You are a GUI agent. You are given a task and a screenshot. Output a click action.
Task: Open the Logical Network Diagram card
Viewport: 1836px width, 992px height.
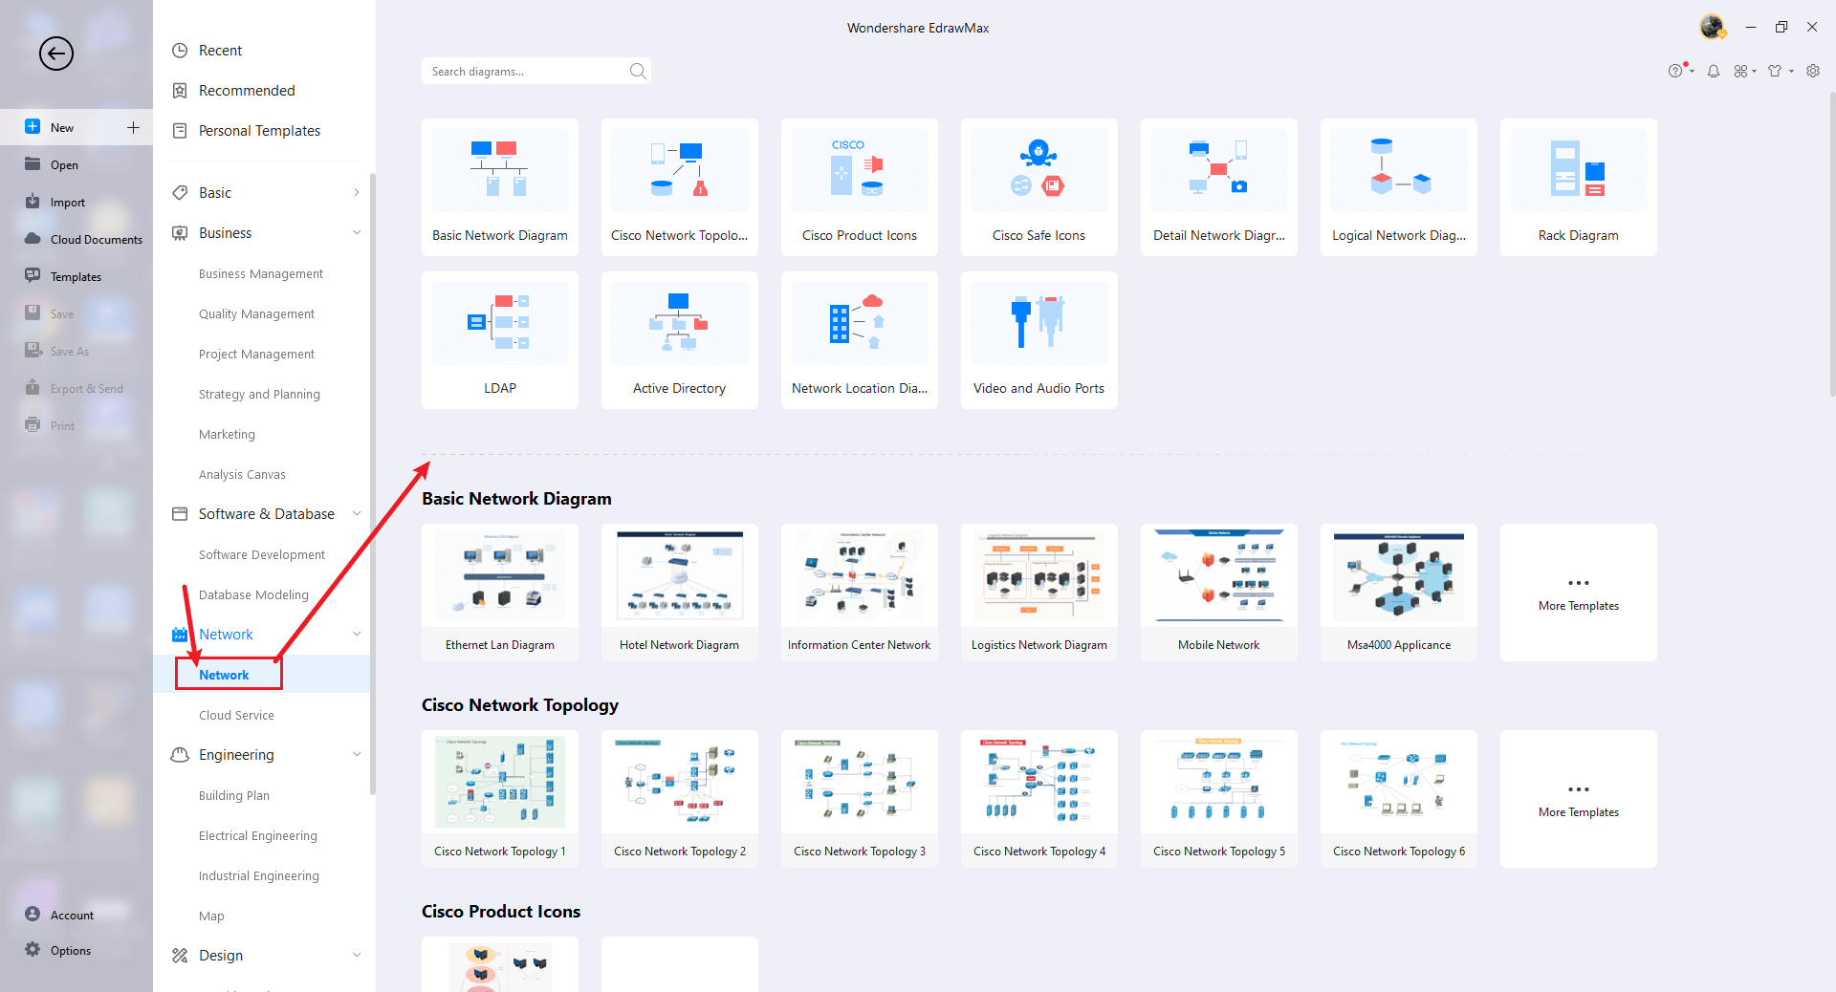1399,187
